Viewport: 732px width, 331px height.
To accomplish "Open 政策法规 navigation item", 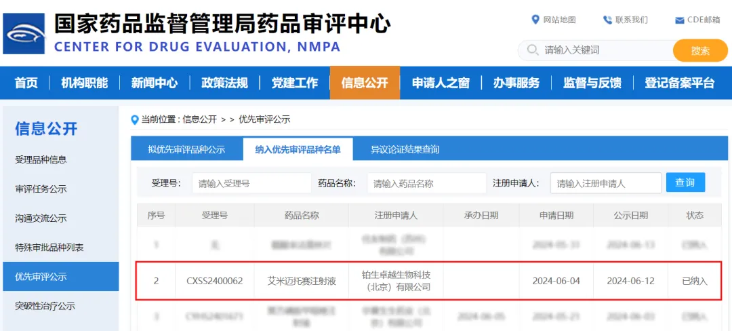I will point(224,83).
